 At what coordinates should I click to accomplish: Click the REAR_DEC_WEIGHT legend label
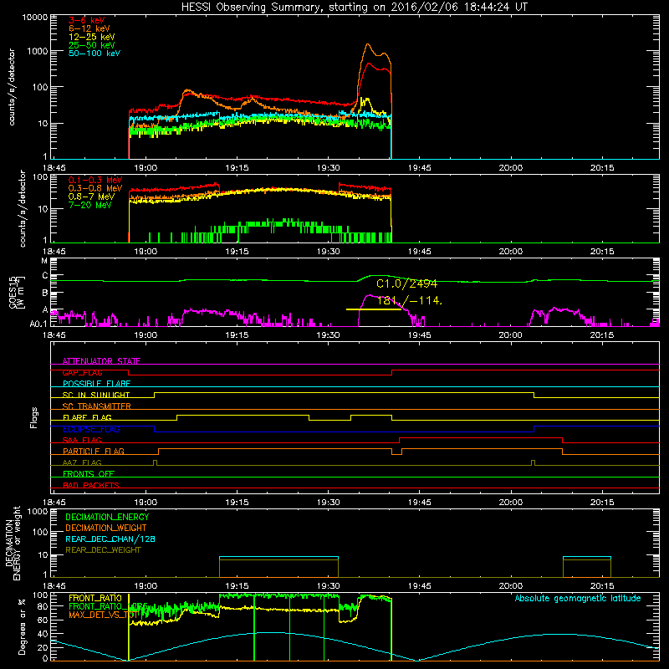103,550
